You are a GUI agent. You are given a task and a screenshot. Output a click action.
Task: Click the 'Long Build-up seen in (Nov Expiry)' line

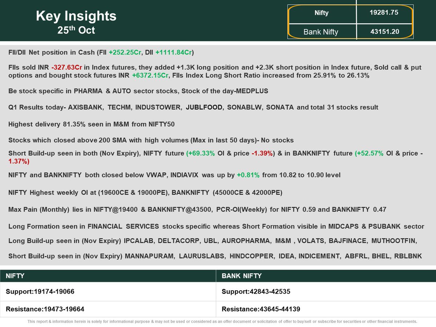(213, 240)
